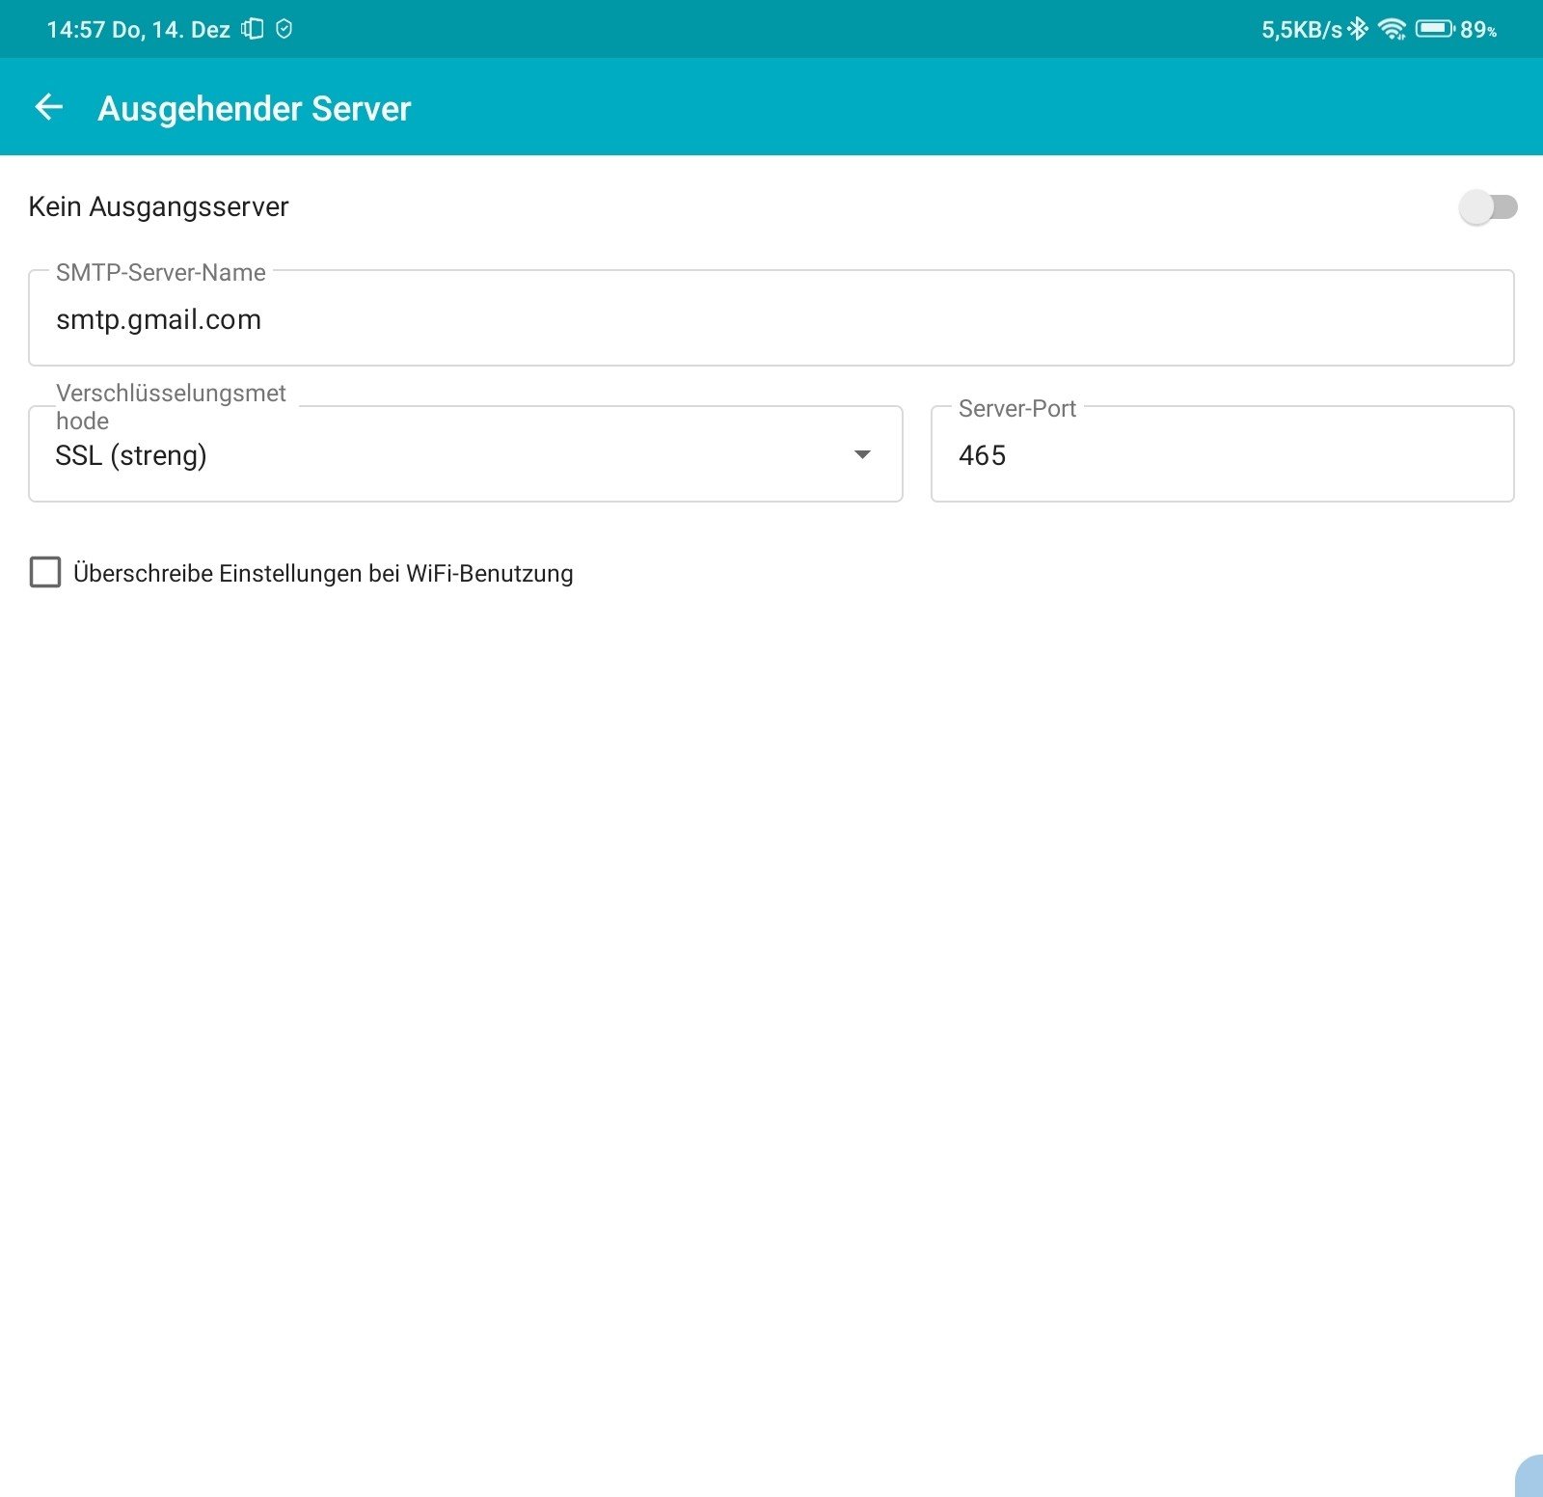The image size is (1543, 1497).
Task: Tap the shield security status icon
Action: pos(284,29)
